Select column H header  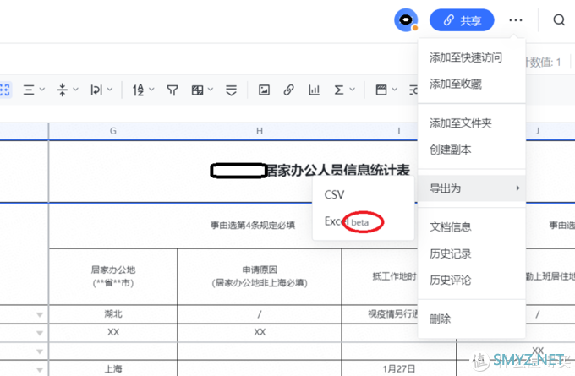(x=260, y=131)
